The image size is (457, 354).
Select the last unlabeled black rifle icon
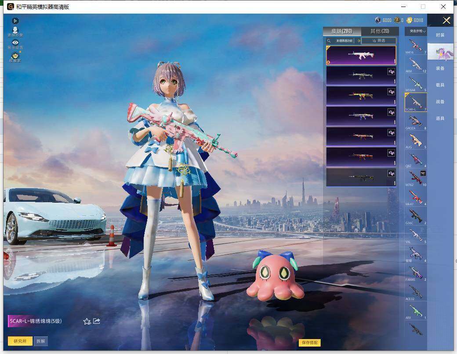point(416,329)
